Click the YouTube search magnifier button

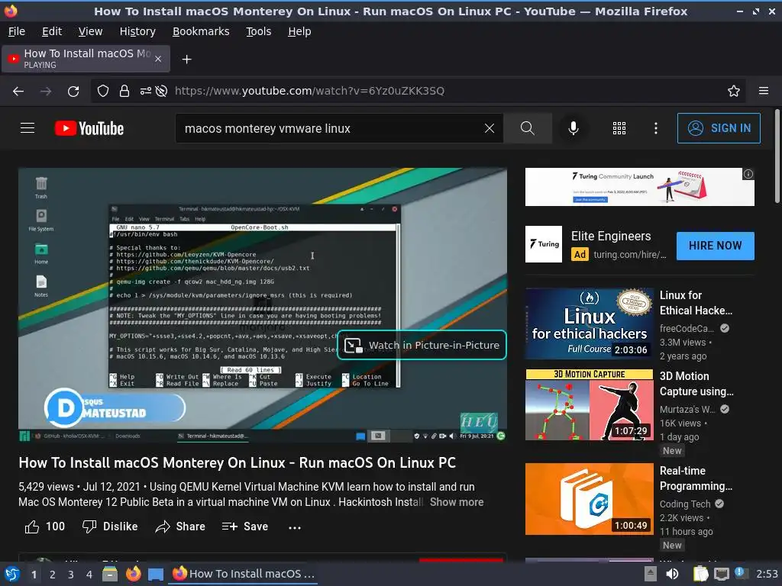point(528,128)
